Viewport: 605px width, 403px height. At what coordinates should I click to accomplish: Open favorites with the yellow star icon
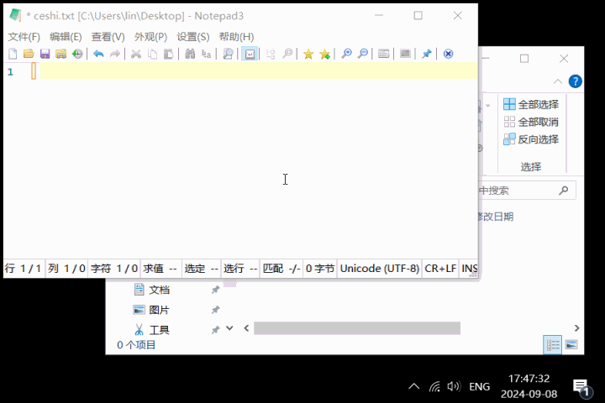308,54
